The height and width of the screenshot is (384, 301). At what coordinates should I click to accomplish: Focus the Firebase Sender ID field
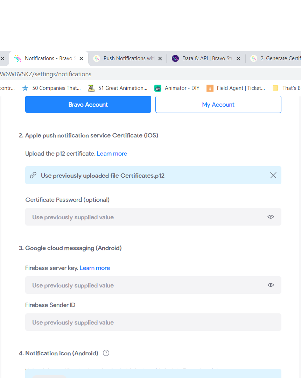(x=153, y=322)
